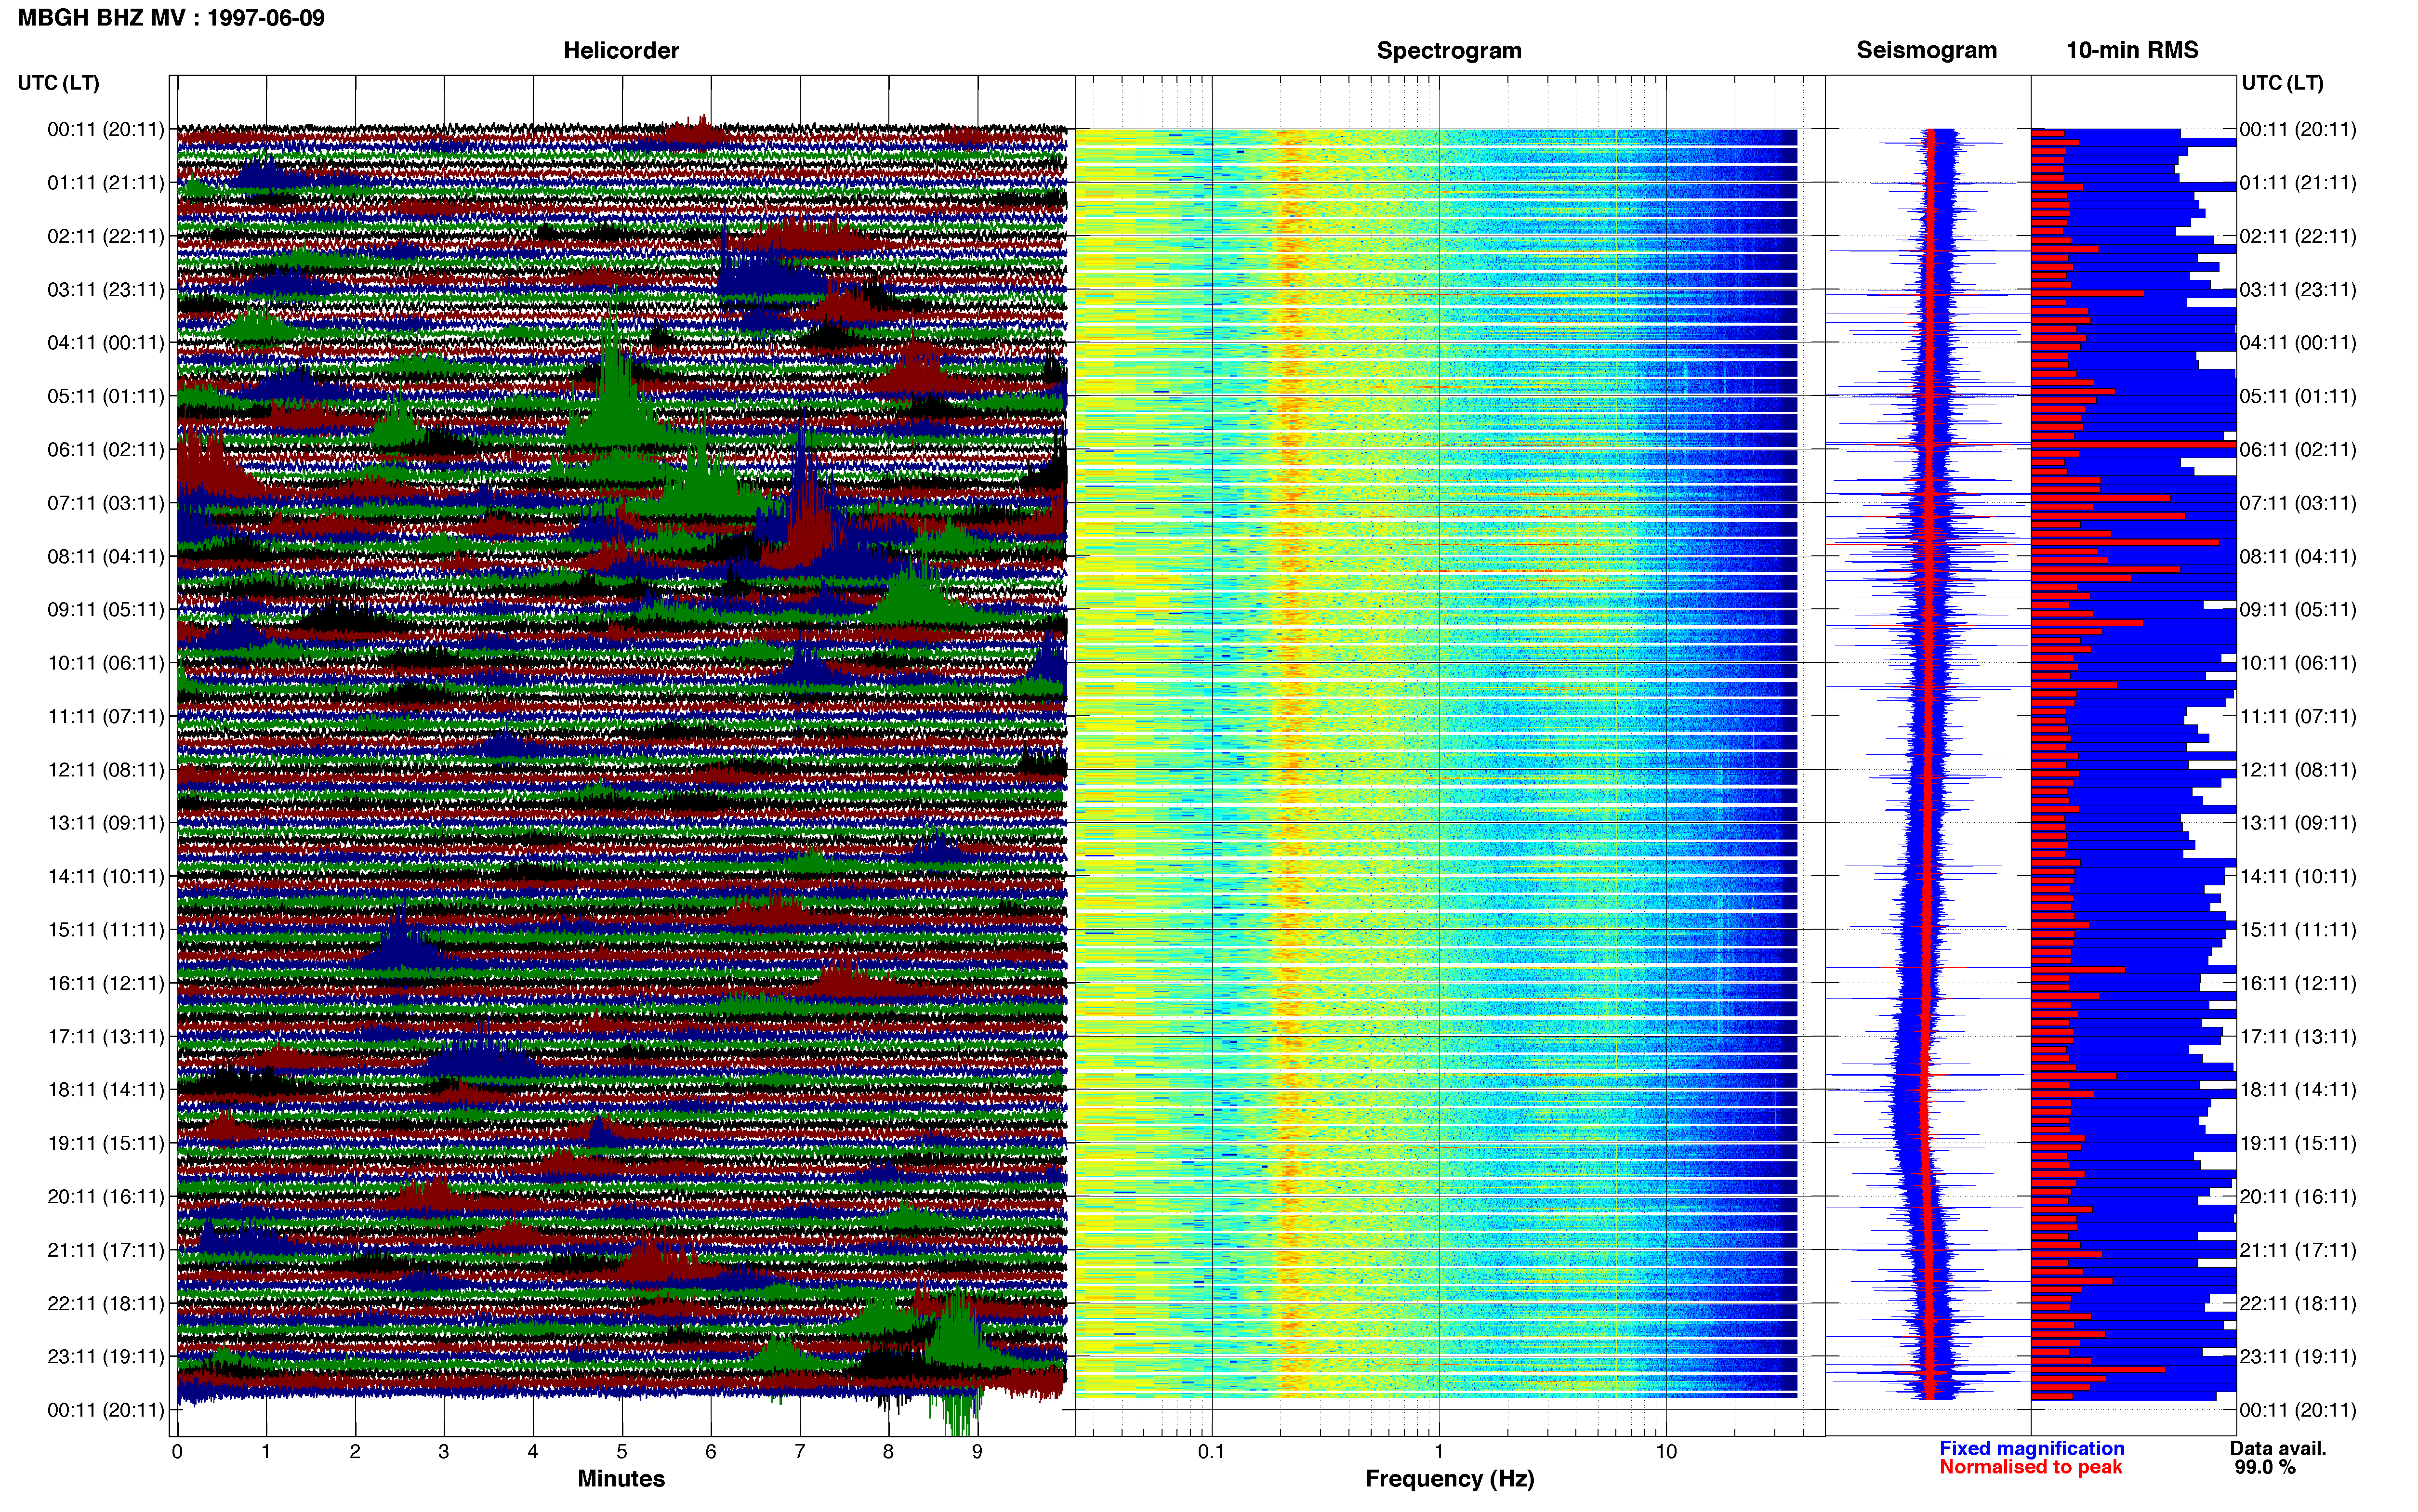Click 12:11 (08:11) label beside the RMS panel
2418x1512 pixels.
pos(2298,770)
